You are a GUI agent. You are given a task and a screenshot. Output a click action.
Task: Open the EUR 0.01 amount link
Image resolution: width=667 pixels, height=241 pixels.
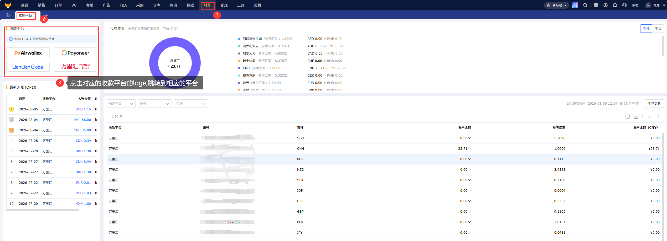pyautogui.click(x=84, y=183)
